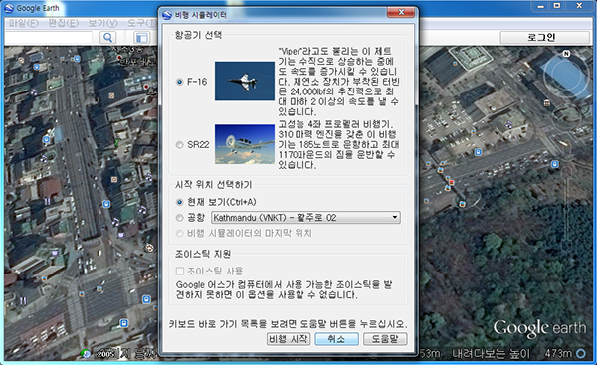Select the F-16 aircraft radio button
The image size is (597, 365).
(x=180, y=82)
